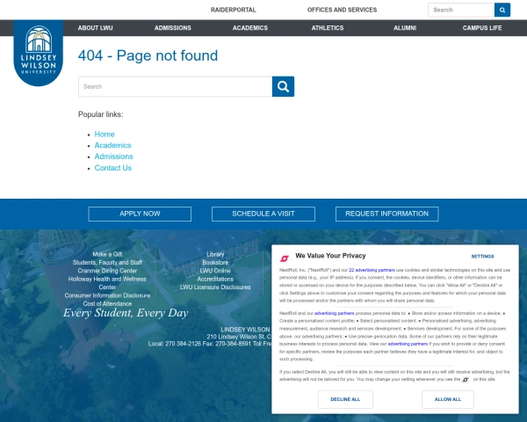Image resolution: width=527 pixels, height=422 pixels.
Task: Open Students, Faculty and Staff link
Action: [x=107, y=263]
